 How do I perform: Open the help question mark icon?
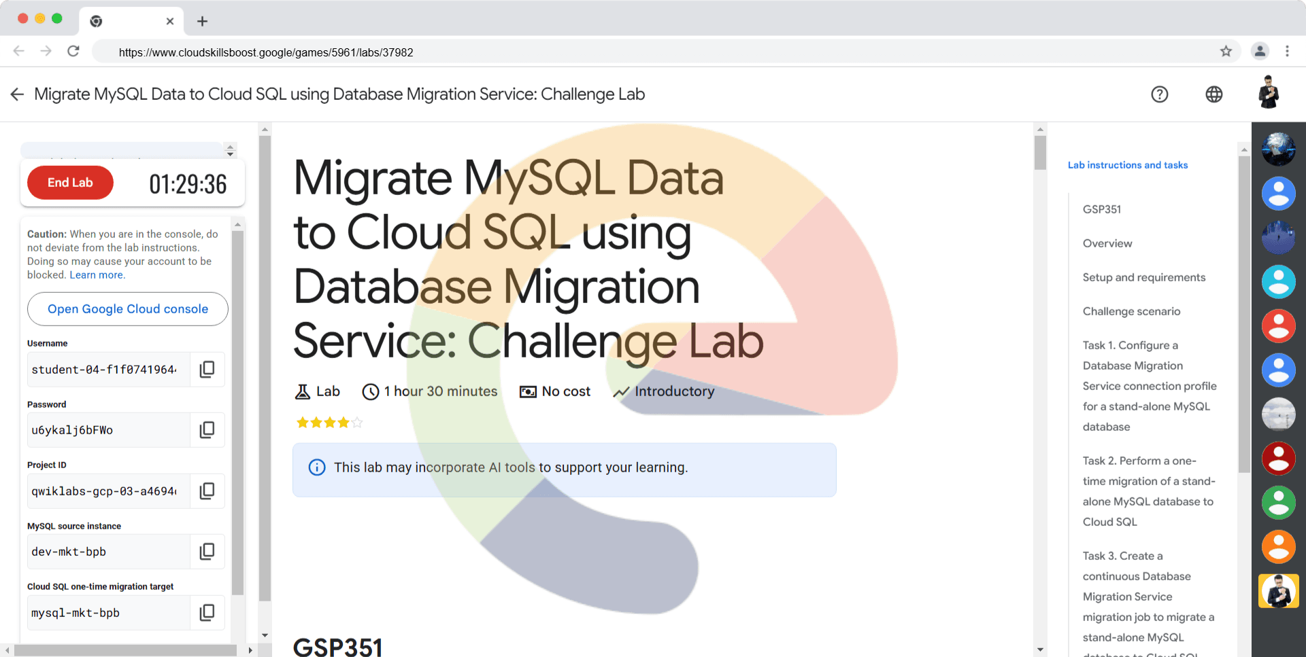[x=1160, y=94]
